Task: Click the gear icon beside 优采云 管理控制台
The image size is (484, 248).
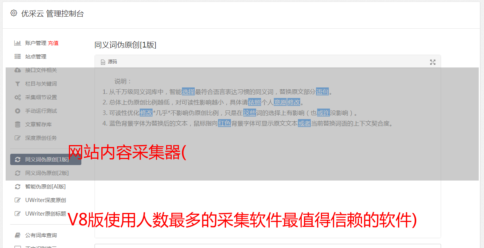Action: coord(14,13)
